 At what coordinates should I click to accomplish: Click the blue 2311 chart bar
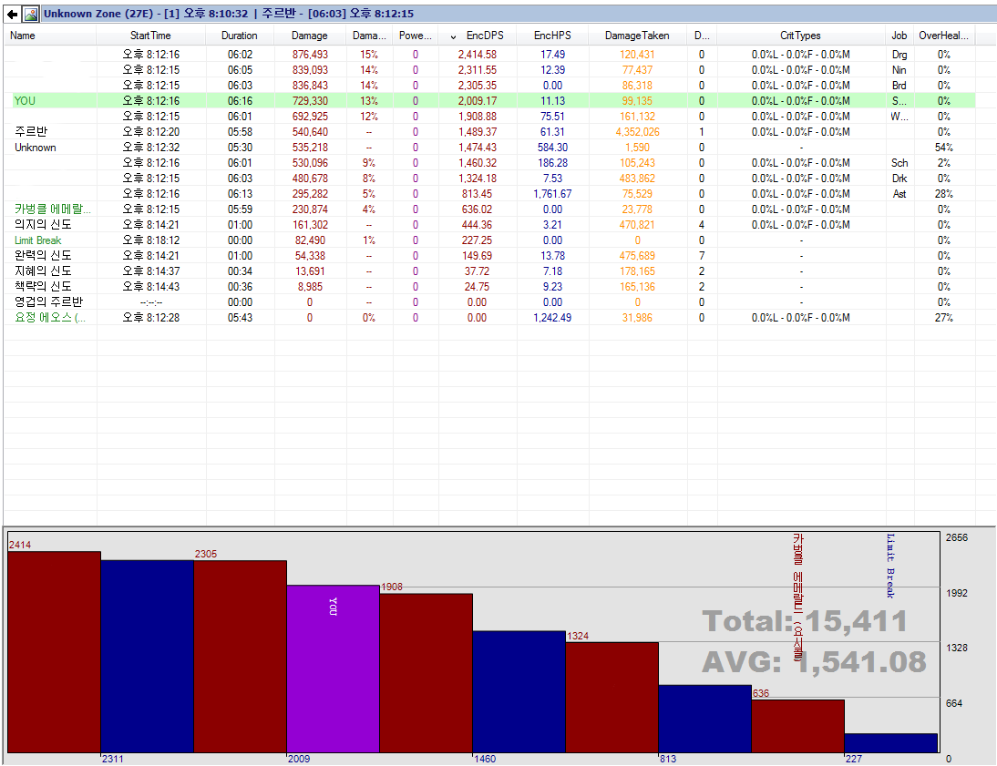(x=147, y=657)
